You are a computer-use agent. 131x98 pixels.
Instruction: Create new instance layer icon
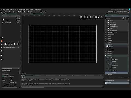[6, 44]
